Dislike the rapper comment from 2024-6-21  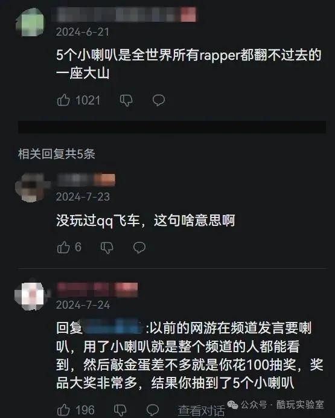[126, 100]
